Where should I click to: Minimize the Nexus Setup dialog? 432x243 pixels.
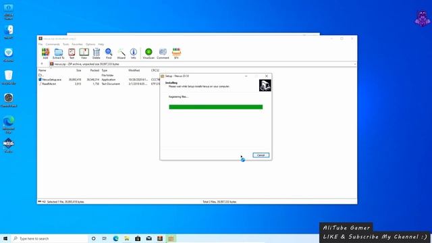[246, 76]
